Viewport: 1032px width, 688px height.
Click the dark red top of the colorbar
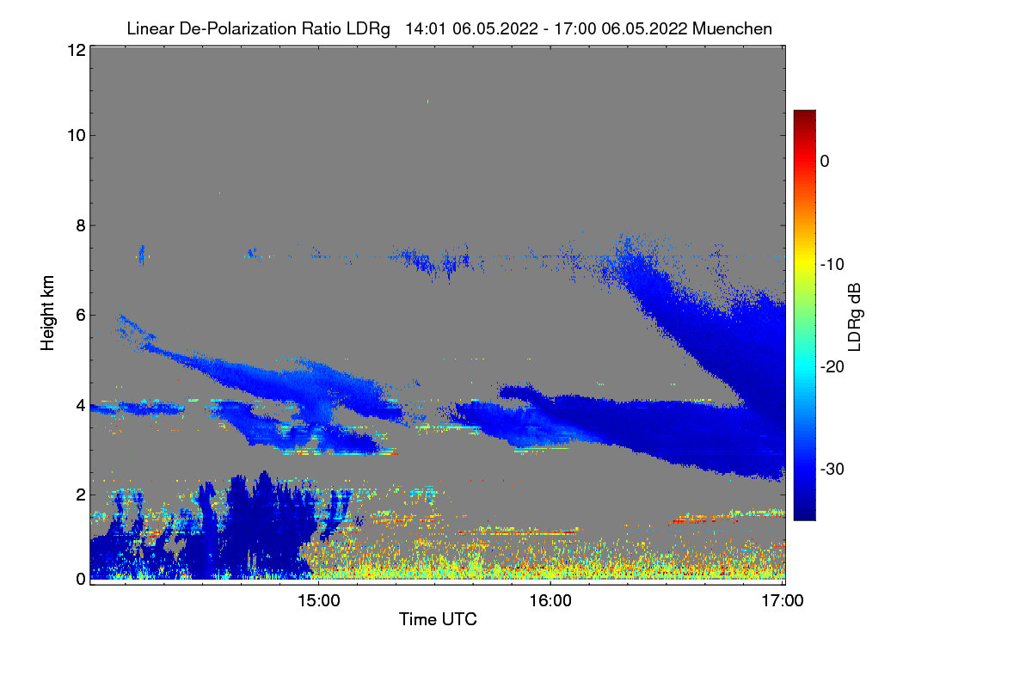pyautogui.click(x=804, y=116)
